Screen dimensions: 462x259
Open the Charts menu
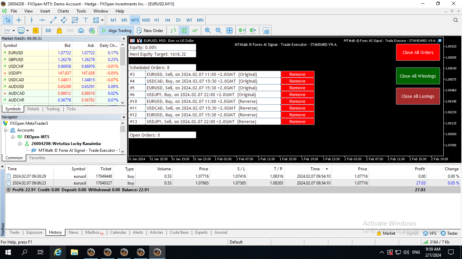point(63,11)
